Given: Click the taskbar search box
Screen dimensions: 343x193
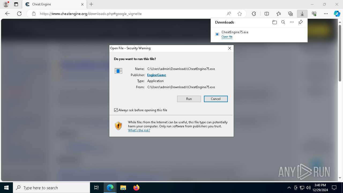Looking at the screenshot, I should tap(51, 188).
